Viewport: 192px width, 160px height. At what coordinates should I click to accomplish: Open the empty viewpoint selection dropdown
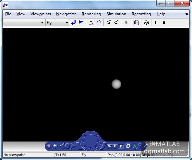[x=24, y=22]
